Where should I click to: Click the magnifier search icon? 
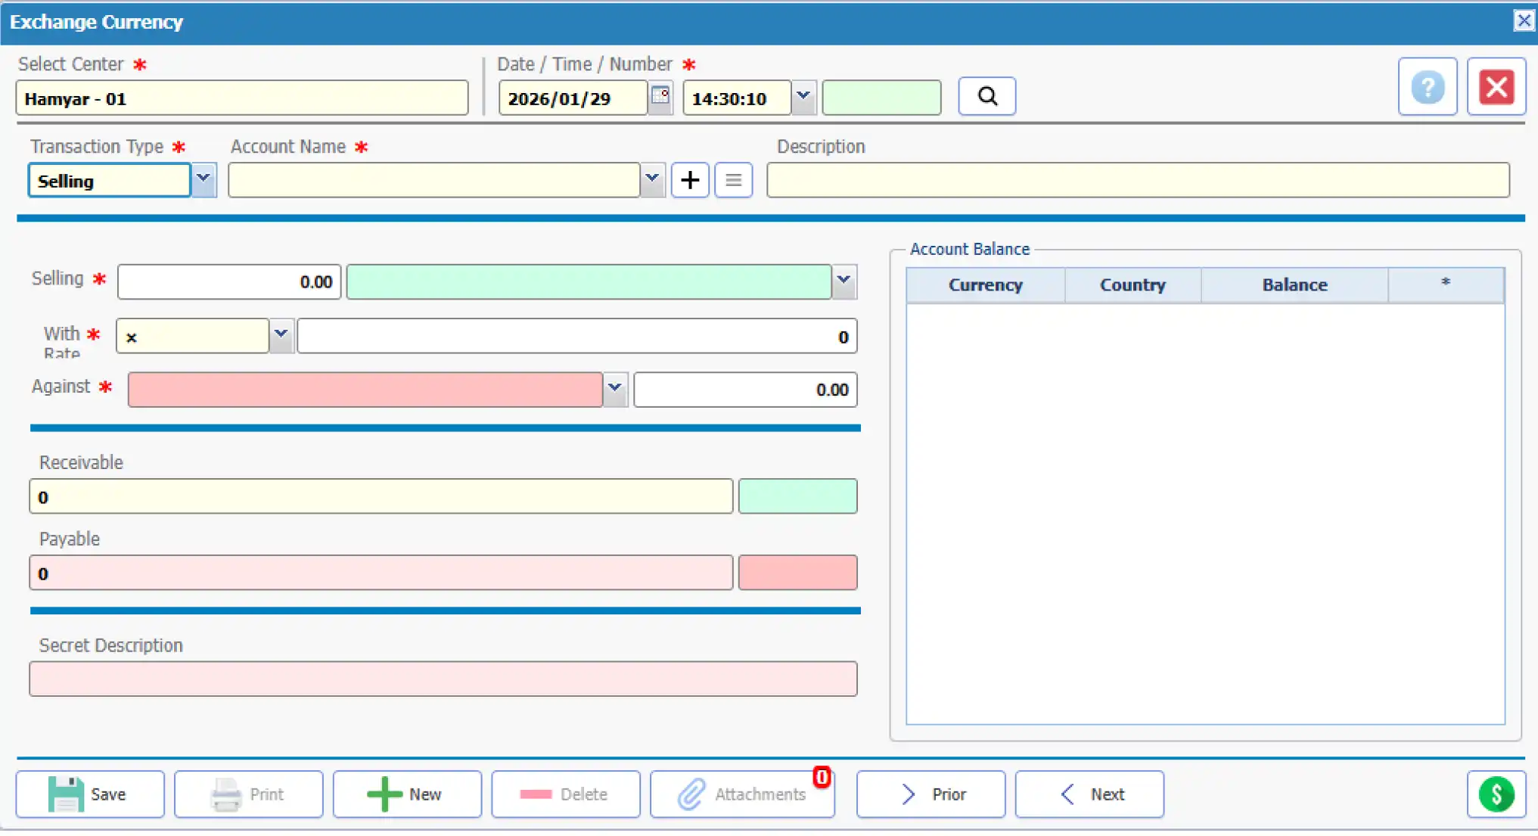[x=986, y=97]
